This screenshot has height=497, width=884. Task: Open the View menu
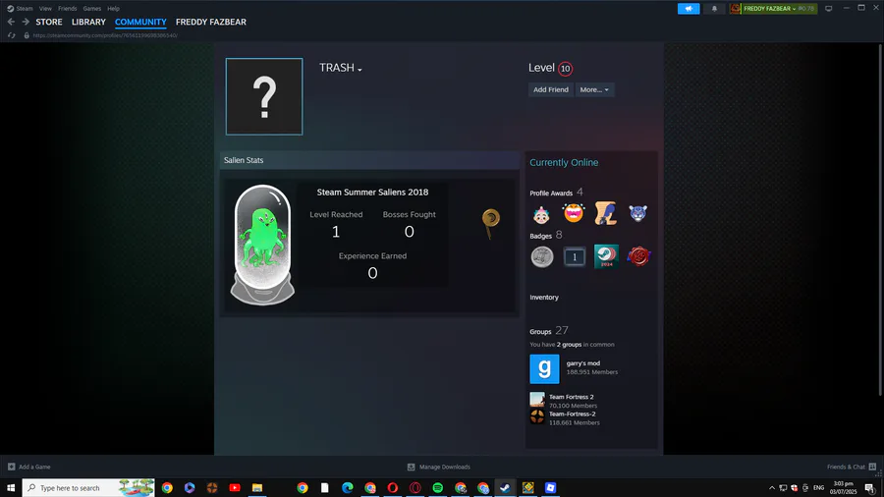click(45, 9)
